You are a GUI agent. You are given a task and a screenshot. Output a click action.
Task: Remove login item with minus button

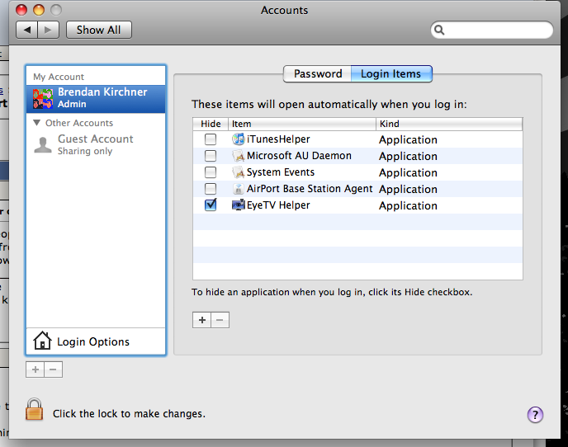pyautogui.click(x=220, y=320)
